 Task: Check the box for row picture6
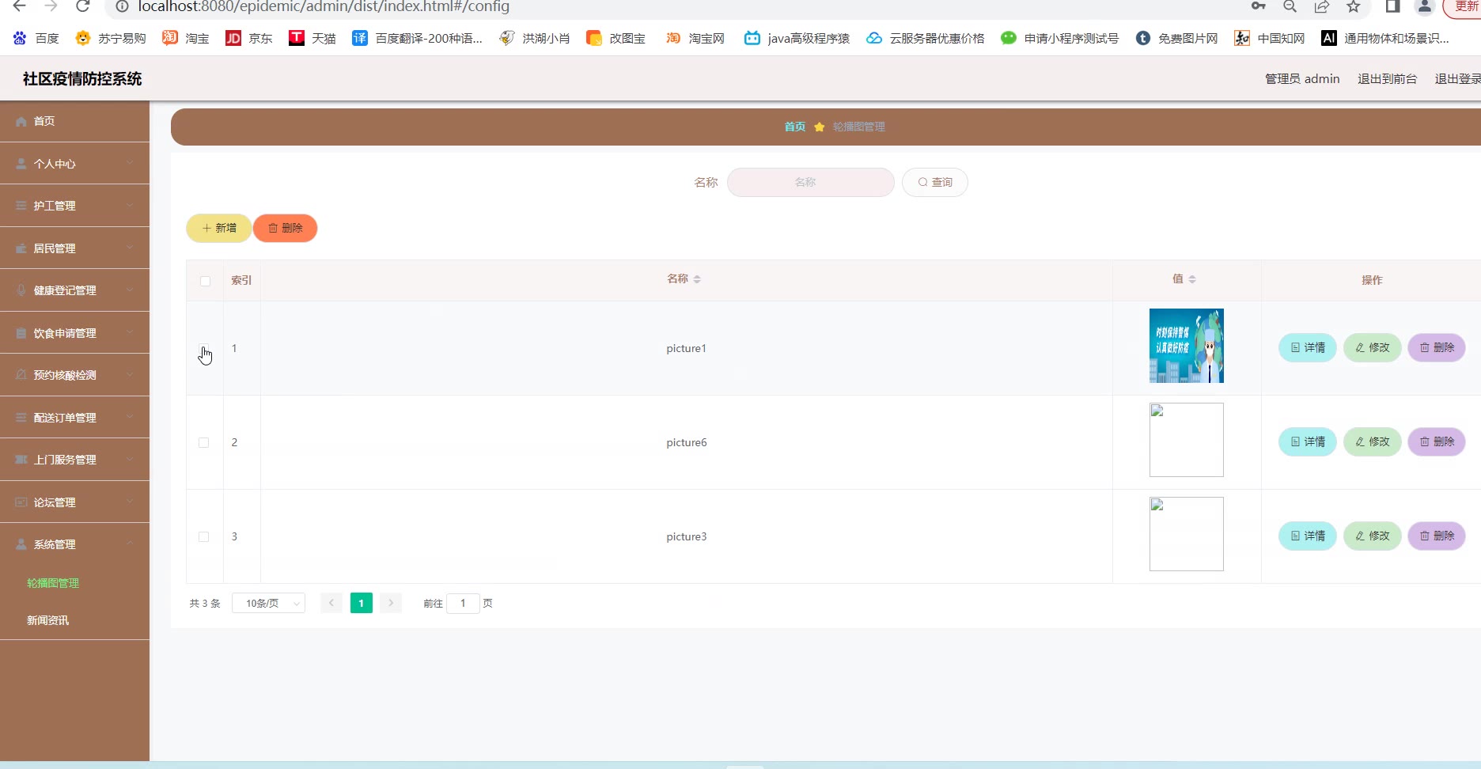pyautogui.click(x=204, y=442)
